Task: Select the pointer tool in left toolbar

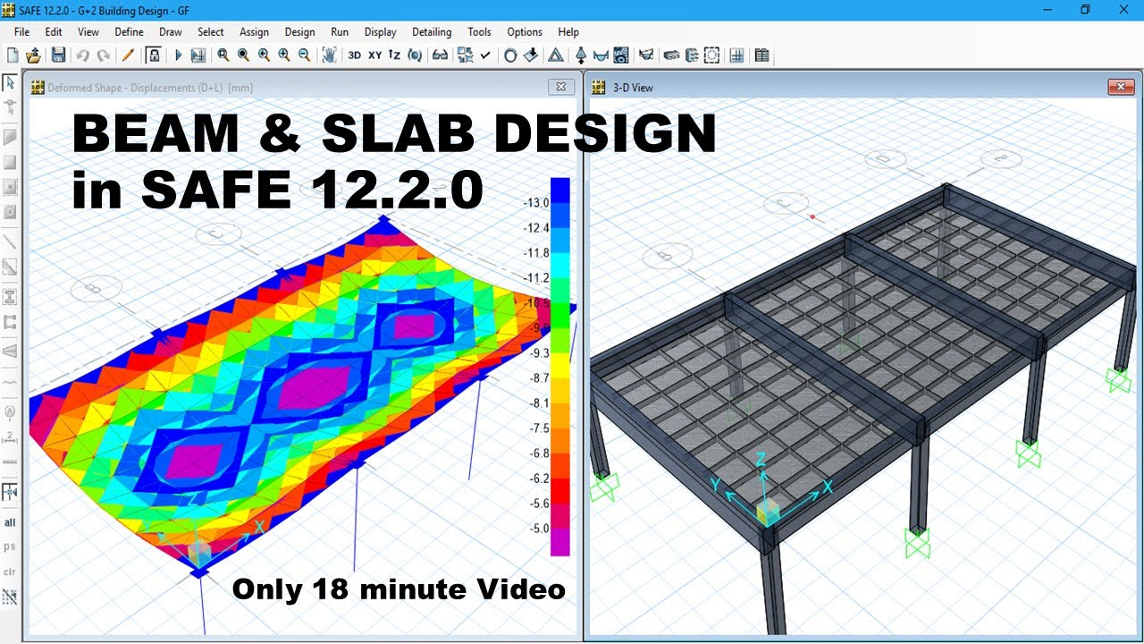Action: tap(10, 82)
